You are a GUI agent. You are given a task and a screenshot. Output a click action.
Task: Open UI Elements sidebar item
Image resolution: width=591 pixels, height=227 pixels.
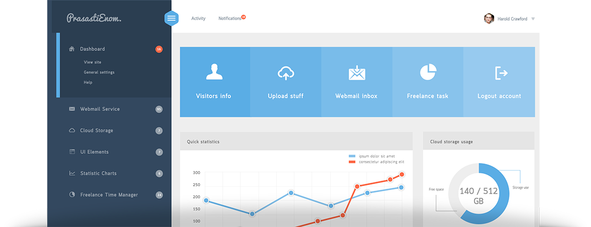[x=94, y=152]
